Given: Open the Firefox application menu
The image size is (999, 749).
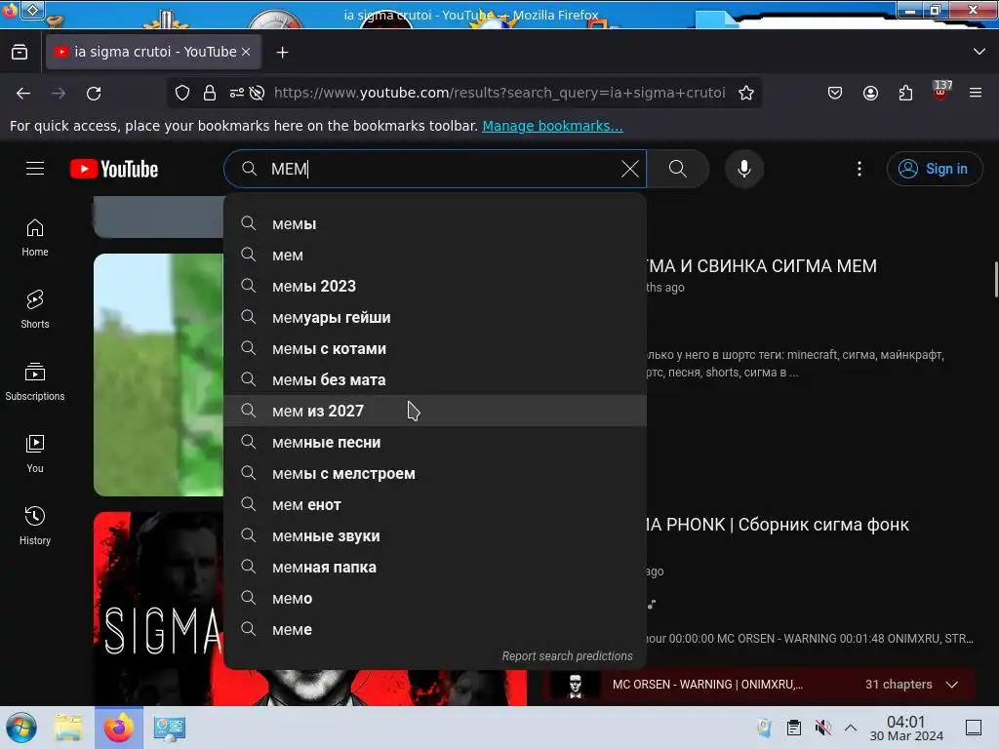Looking at the screenshot, I should coord(976,93).
